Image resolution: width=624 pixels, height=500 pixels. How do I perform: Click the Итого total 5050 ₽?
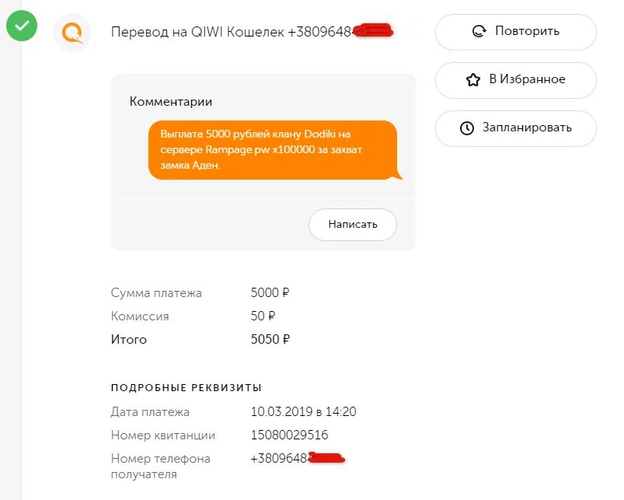click(270, 340)
